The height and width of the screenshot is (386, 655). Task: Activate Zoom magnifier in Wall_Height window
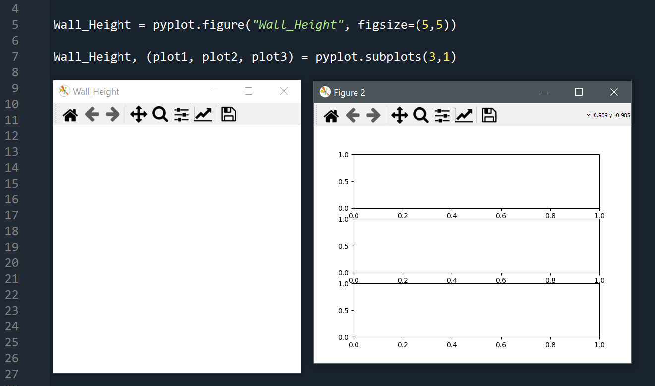tap(160, 115)
